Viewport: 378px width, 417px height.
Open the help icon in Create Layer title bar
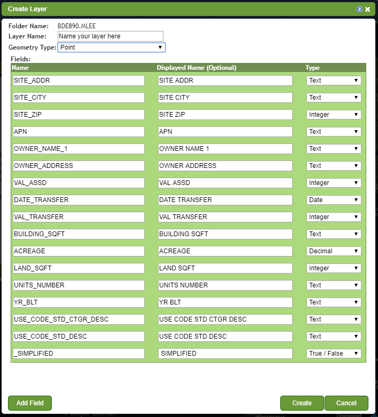tap(359, 9)
